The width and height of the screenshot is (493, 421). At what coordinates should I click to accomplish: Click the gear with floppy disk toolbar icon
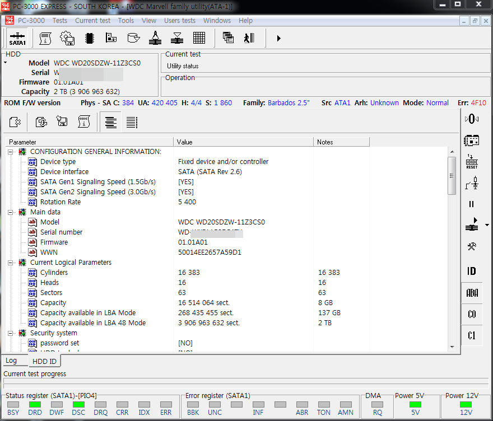(x=67, y=38)
